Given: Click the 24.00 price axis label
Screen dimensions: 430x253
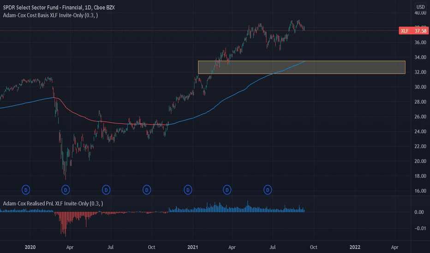Looking at the screenshot, I should tap(420, 131).
